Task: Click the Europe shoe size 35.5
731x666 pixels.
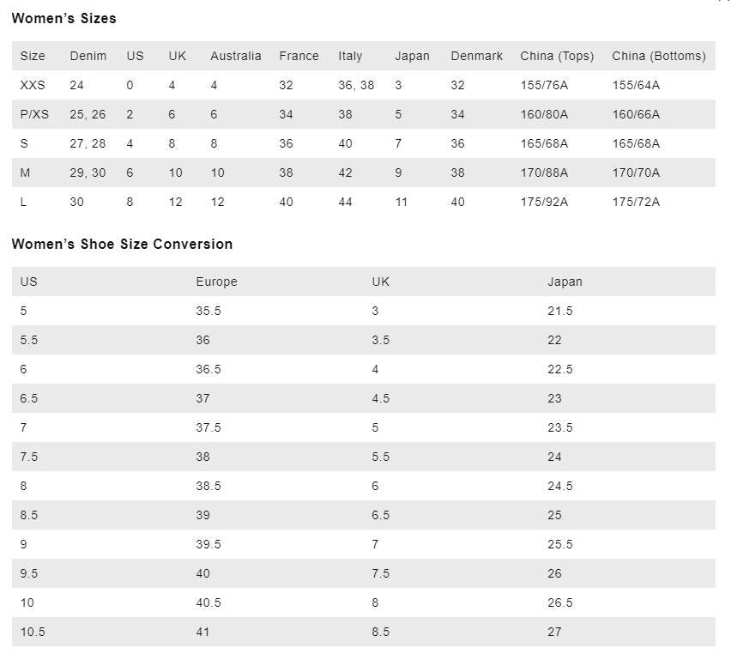Action: tap(208, 311)
